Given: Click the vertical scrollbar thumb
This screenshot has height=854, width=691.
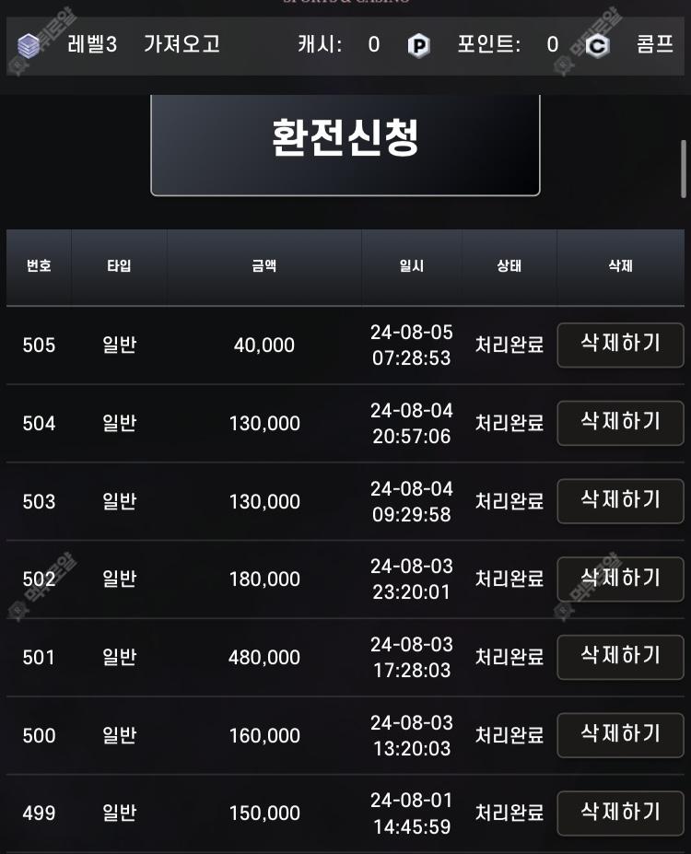Looking at the screenshot, I should tap(684, 170).
